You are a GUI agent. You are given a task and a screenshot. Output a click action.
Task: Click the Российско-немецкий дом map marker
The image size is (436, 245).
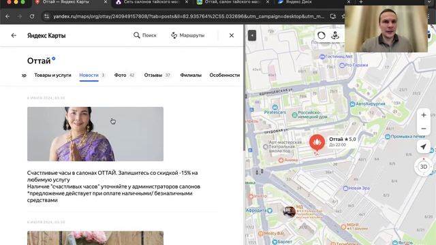pos(310,114)
